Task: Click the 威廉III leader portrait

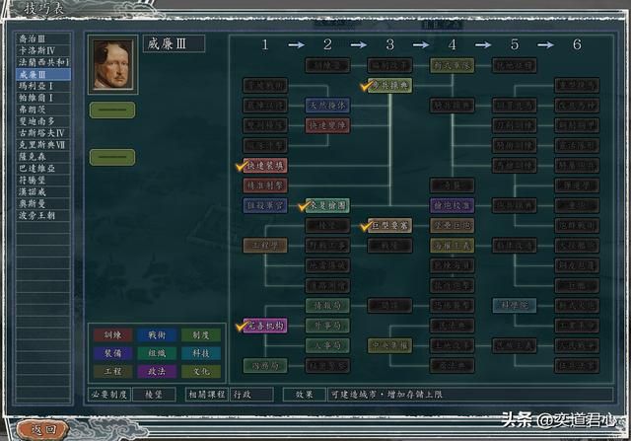Action: point(112,64)
